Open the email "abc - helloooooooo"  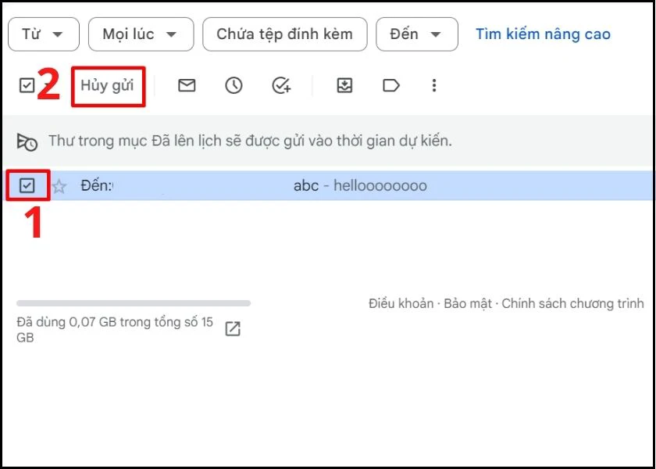360,185
